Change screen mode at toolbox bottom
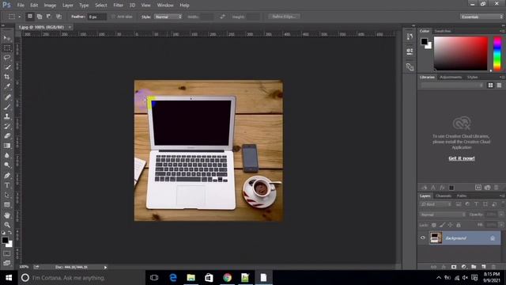 click(7, 263)
